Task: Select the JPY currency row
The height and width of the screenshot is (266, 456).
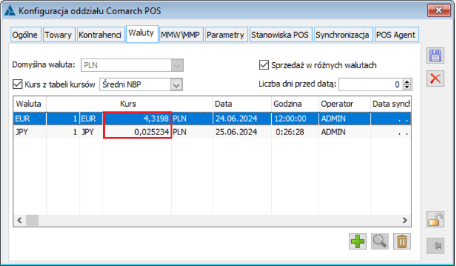Action: tap(212, 132)
